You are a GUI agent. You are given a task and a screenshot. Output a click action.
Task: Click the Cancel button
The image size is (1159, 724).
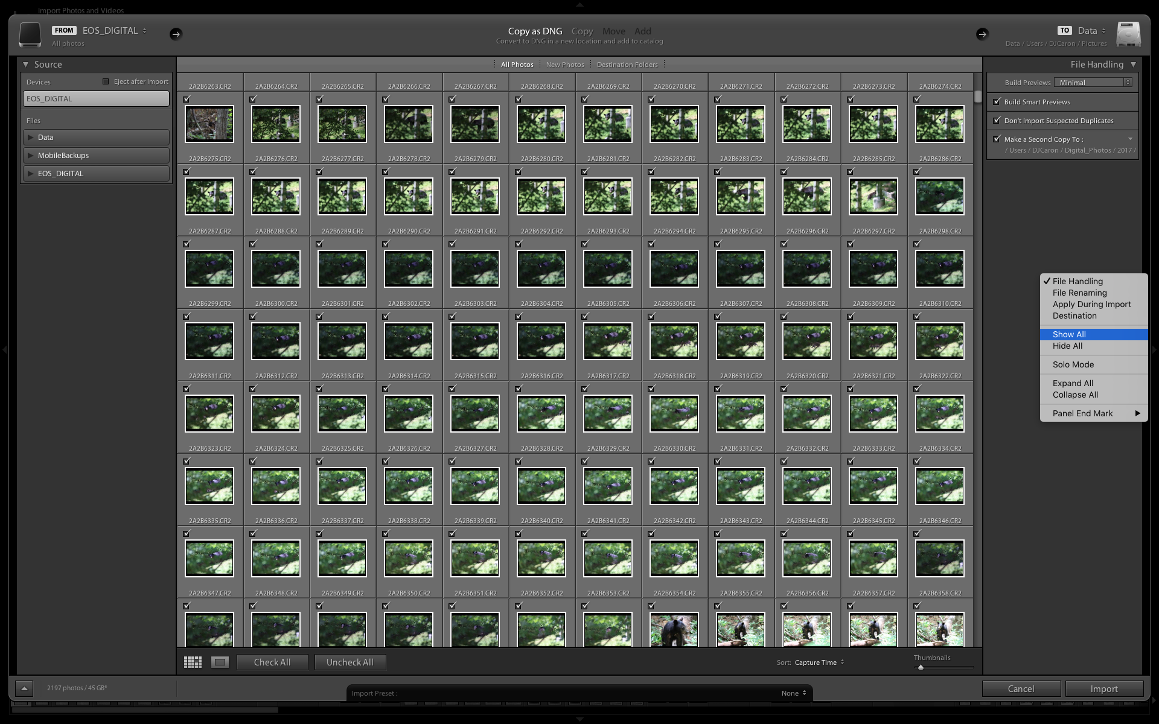[x=1021, y=688]
